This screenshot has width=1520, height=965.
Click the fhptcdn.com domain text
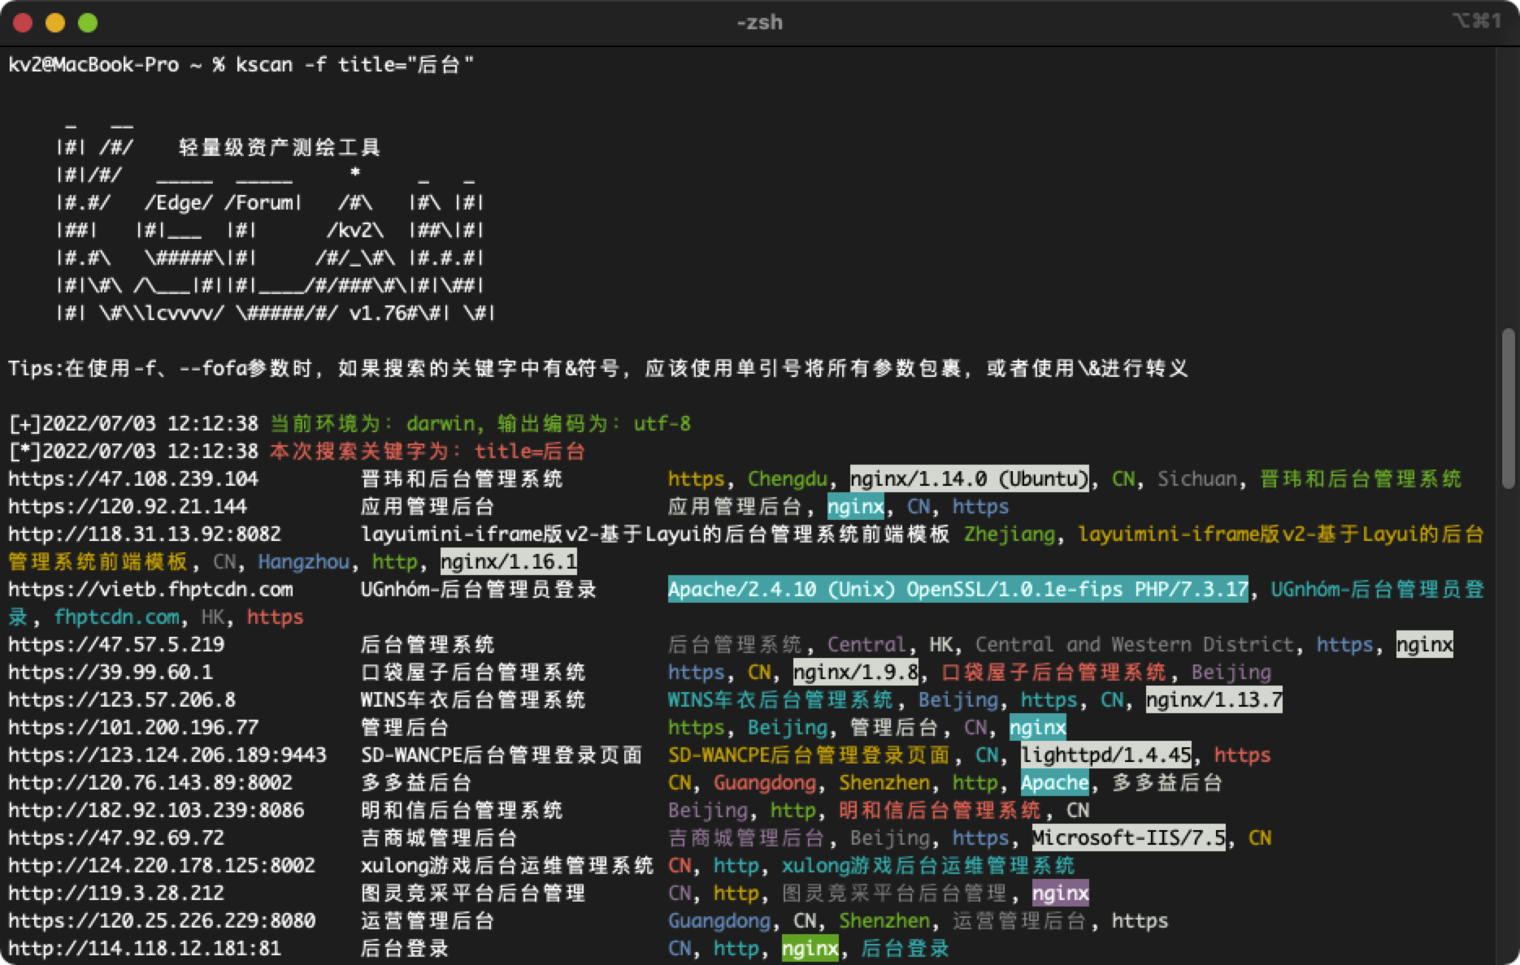(117, 617)
